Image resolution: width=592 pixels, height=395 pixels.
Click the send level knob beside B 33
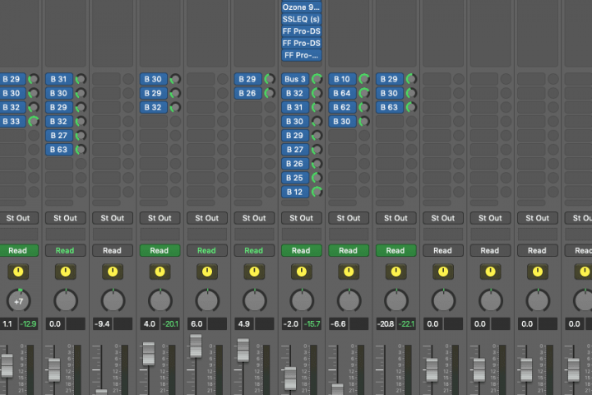pos(33,121)
